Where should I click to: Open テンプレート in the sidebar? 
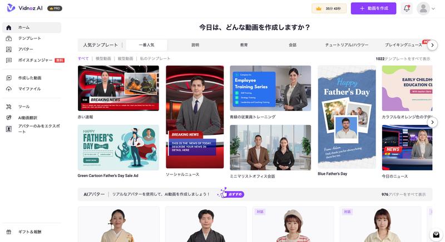click(31, 38)
